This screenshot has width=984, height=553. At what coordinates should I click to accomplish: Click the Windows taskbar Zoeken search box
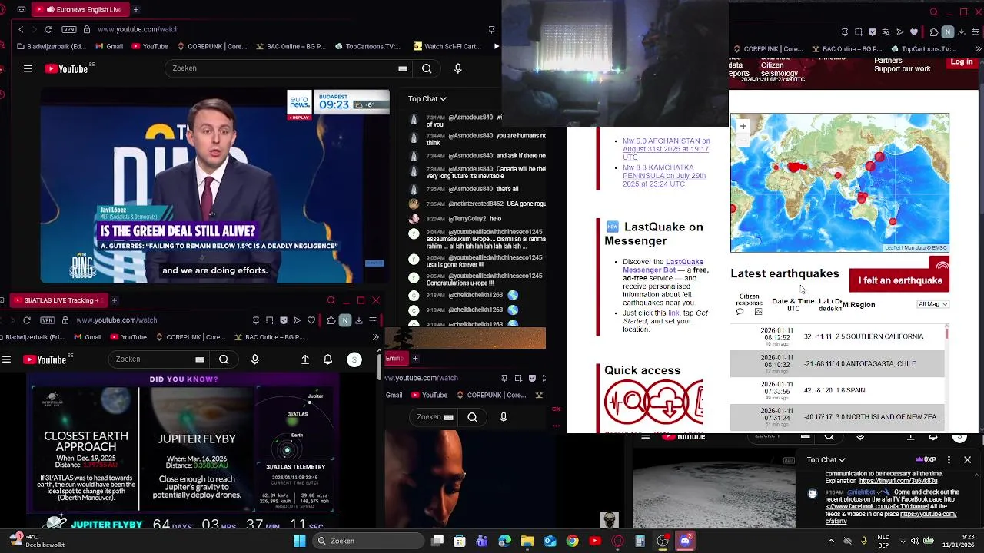367,541
